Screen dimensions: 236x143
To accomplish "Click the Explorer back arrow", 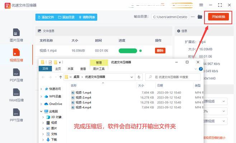I will (43, 77).
